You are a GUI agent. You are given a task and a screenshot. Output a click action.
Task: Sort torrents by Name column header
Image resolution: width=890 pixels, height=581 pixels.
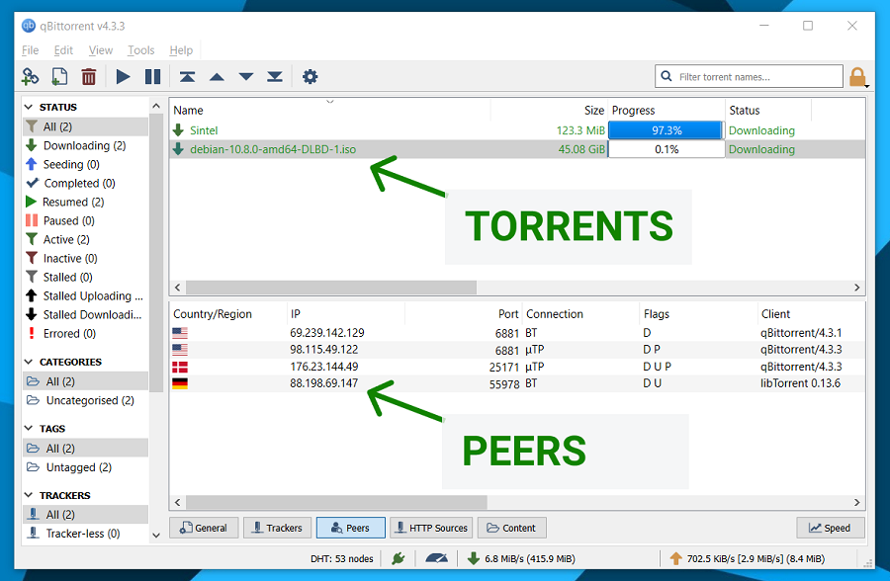[x=329, y=110]
